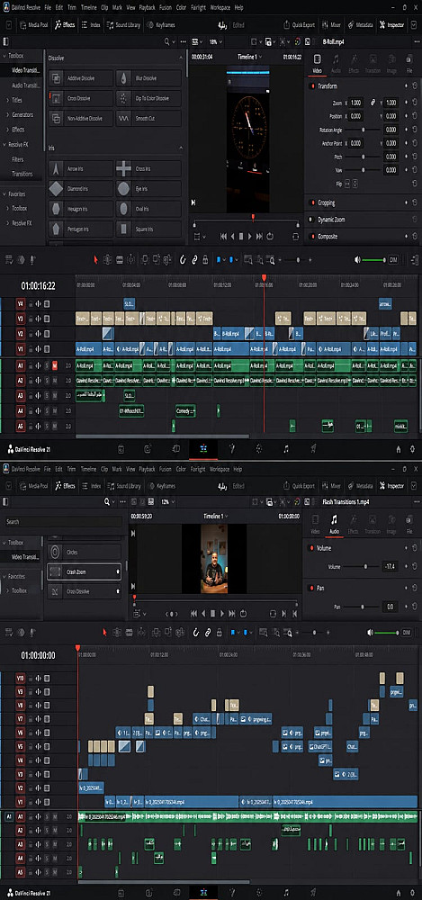Select the Additive Dissolve transition icon
Viewport: 422px width, 900px height.
coord(57,78)
